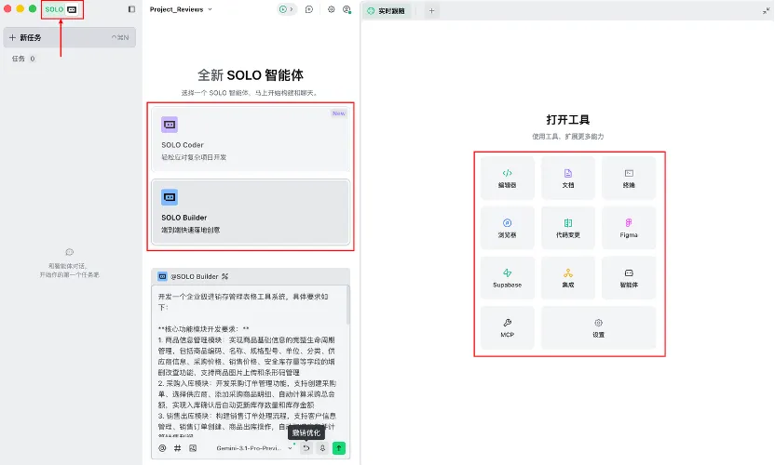This screenshot has width=775, height=465.
Task: Open the Project_Reviews project dropdown
Action: 181,9
